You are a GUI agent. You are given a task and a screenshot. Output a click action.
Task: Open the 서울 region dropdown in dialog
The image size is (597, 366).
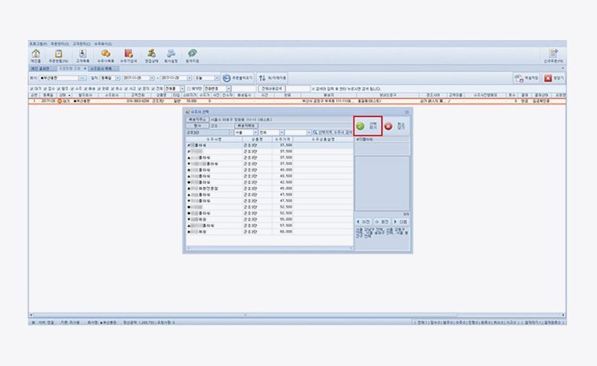coord(244,133)
